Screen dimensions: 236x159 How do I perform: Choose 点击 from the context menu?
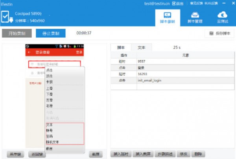[50, 70]
